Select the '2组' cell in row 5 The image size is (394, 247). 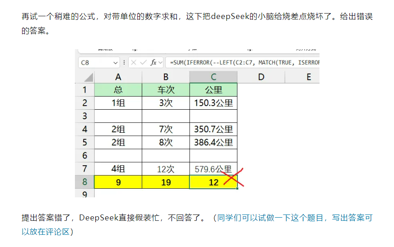(x=118, y=142)
